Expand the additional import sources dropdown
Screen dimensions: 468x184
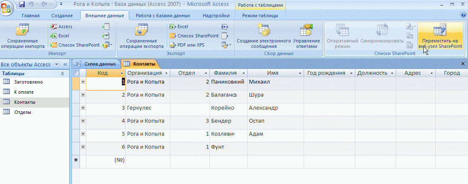pyautogui.click(x=108, y=45)
